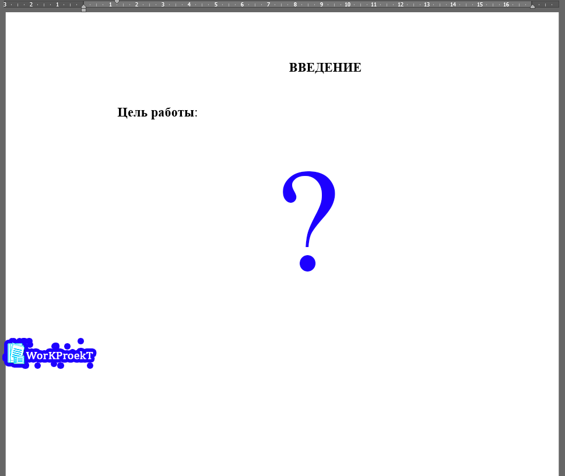Click the ruler at the 7 mark
565x476 pixels.
tap(268, 5)
